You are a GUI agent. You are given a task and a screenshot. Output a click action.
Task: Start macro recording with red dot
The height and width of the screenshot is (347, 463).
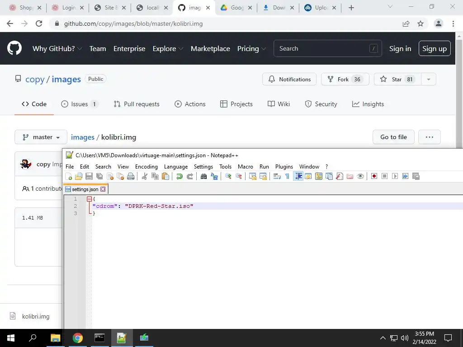click(374, 177)
